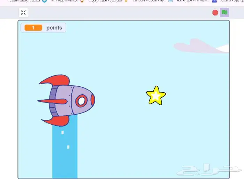The width and height of the screenshot is (244, 179).
Task: Open the MIT App Inventor bookmark
Action: (x=68, y=1)
